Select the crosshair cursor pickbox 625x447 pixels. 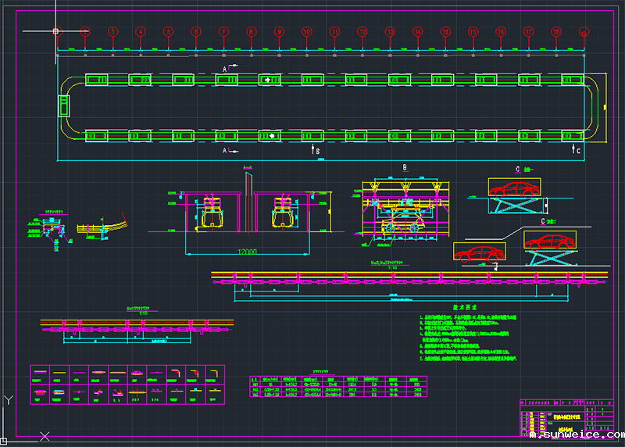point(56,31)
